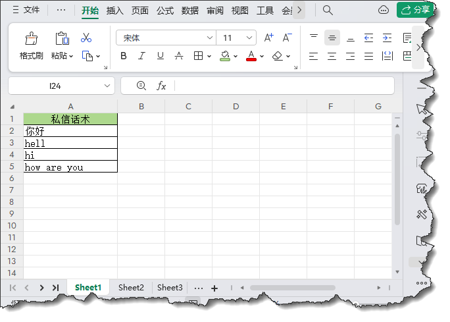This screenshot has width=450, height=322.
Task: Click the Copy icon
Action: click(x=87, y=56)
